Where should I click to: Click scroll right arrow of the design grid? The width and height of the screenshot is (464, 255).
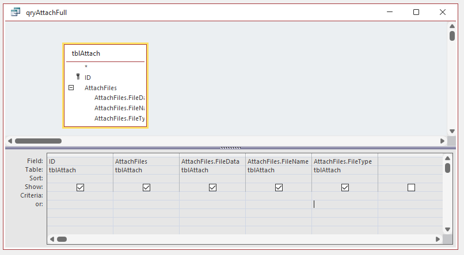438,239
